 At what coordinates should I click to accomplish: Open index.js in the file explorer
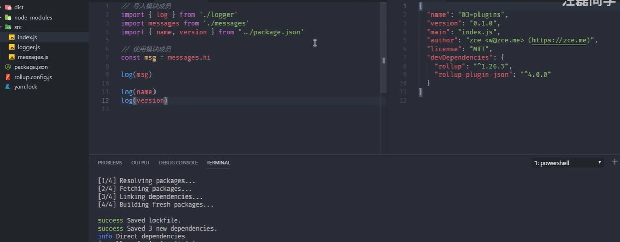point(27,37)
